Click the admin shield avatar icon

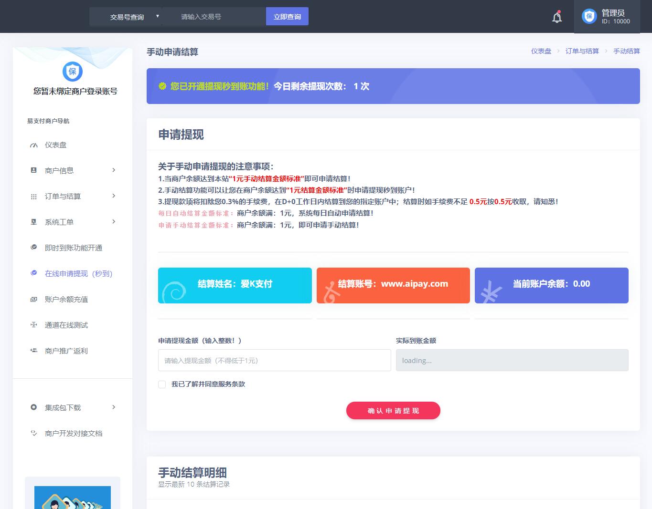589,16
